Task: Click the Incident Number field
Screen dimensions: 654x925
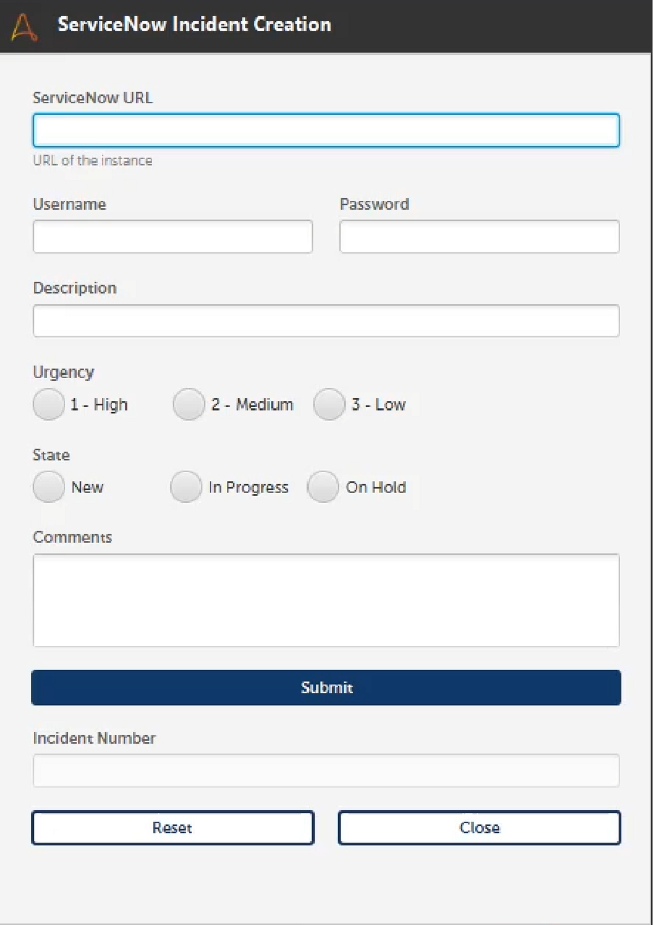Action: tap(326, 771)
